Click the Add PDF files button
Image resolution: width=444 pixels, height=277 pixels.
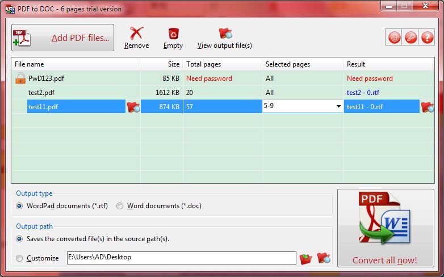62,38
